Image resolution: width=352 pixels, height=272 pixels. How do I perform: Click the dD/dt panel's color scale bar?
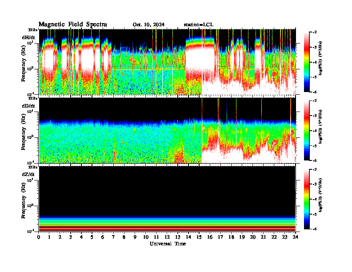(307, 131)
